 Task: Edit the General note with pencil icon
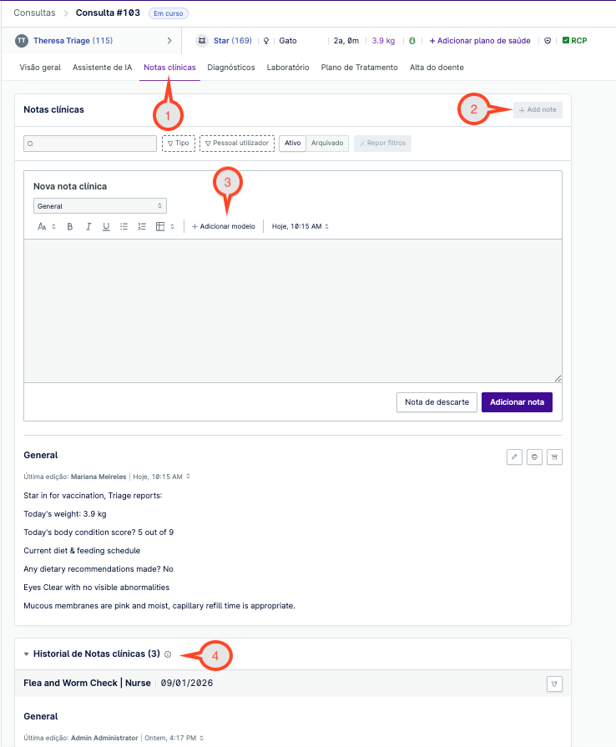coord(514,457)
